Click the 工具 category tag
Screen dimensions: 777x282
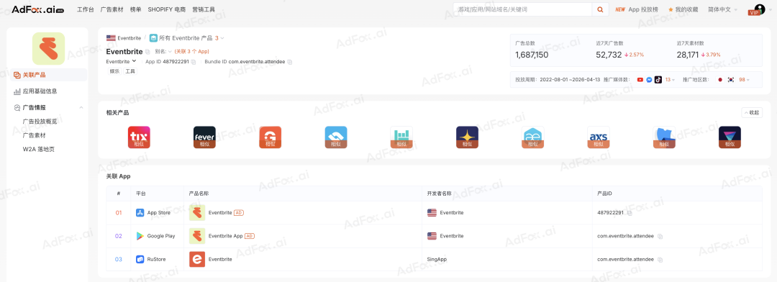pyautogui.click(x=129, y=71)
